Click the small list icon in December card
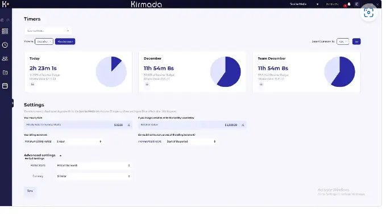Screen dimensions: 386x214 pos(147,84)
